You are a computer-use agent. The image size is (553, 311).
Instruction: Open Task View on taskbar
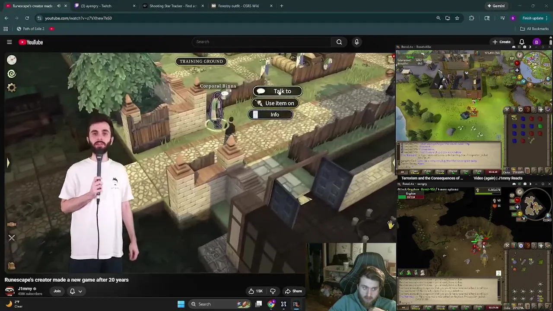coord(258,304)
